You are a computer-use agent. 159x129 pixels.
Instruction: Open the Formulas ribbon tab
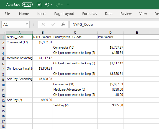89,14
